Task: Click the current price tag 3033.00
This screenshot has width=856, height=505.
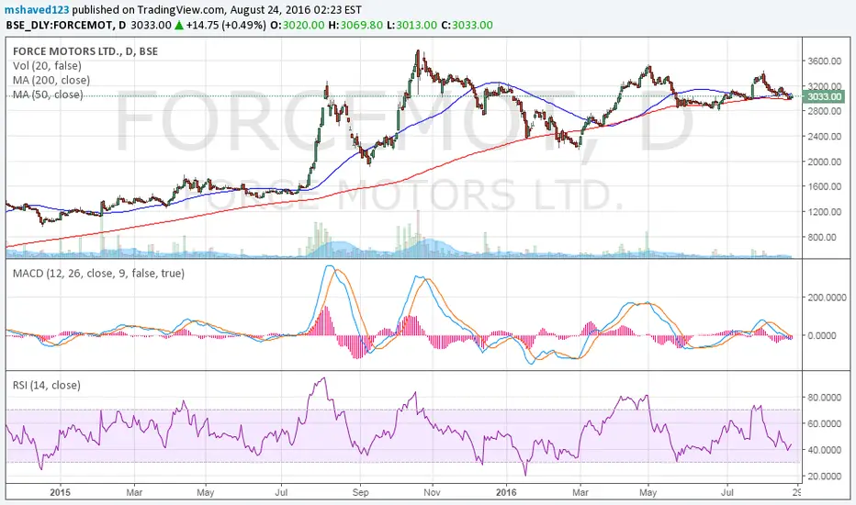Action: pyautogui.click(x=824, y=96)
